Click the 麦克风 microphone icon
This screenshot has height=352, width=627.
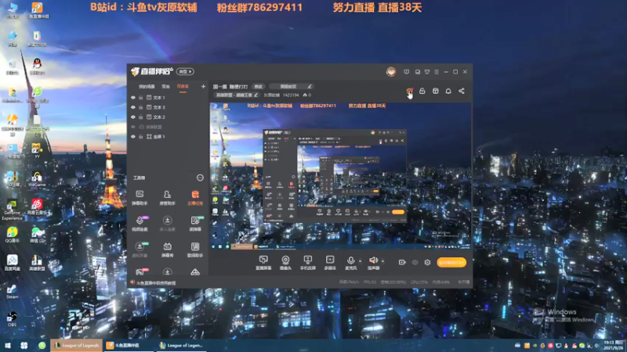350,260
